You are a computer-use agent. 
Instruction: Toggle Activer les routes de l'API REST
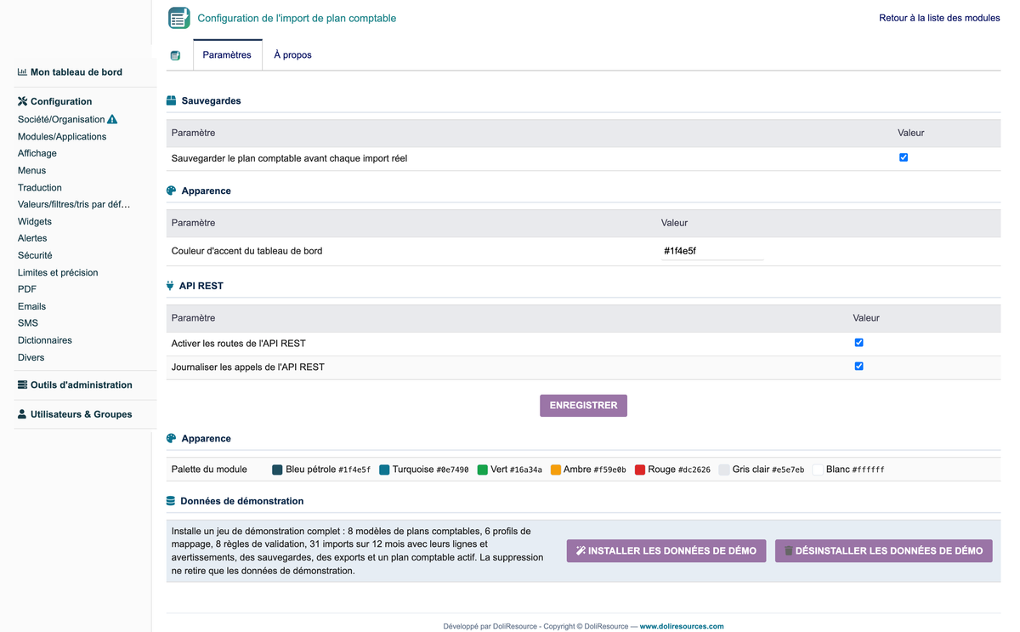point(858,343)
